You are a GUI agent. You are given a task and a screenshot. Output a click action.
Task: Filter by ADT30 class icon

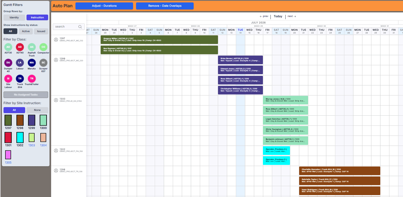(x=8, y=47)
